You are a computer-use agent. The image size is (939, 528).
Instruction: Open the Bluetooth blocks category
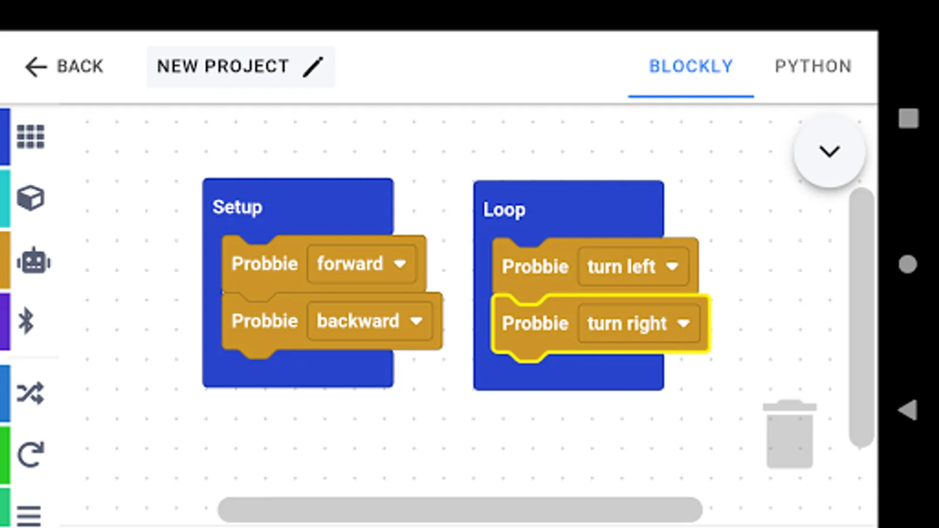point(26,321)
